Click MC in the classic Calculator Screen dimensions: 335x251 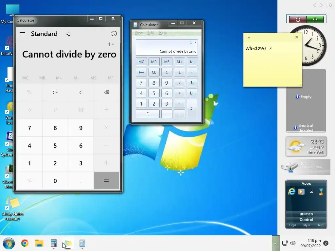(x=141, y=62)
